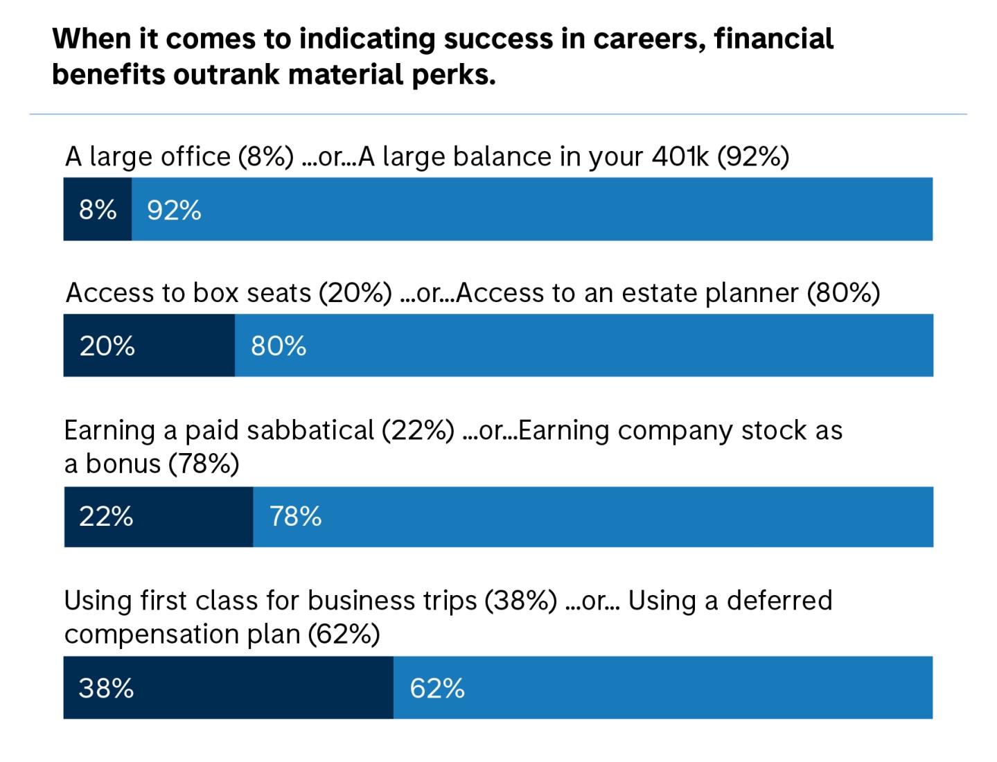Click the chart title about financial benefits
The image size is (997, 762).
pos(442,57)
